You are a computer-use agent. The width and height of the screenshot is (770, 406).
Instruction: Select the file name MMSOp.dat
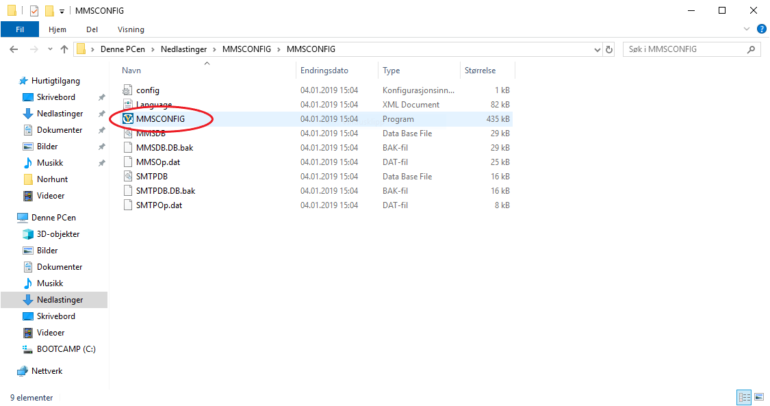(158, 162)
